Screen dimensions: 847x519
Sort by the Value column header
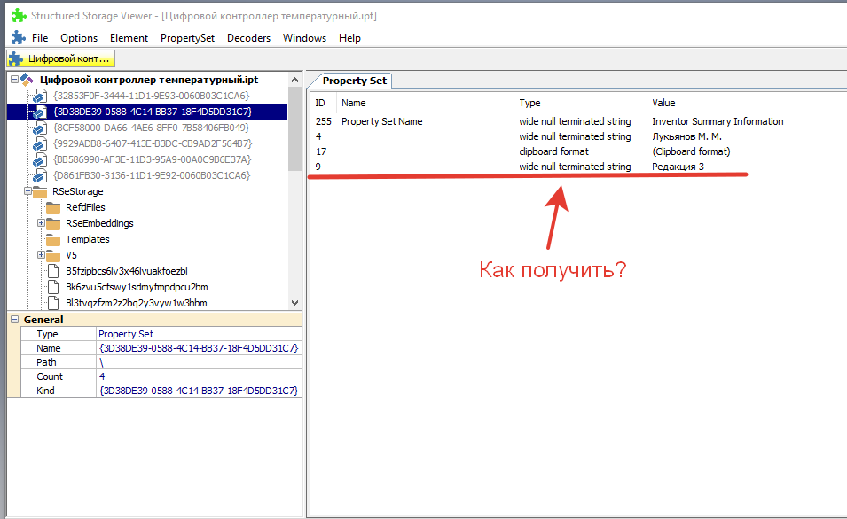coord(747,103)
